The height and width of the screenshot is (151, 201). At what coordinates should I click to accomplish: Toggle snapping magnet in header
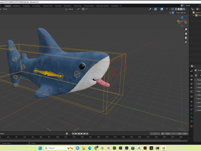83,9
